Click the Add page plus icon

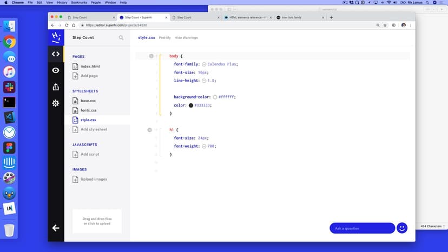(76, 76)
